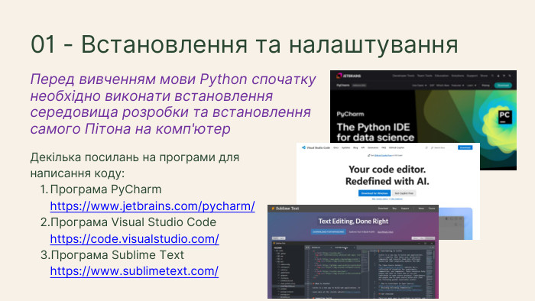Open the jetbrains.com/pycharm link
Screen dimensions: 535x301
point(152,206)
